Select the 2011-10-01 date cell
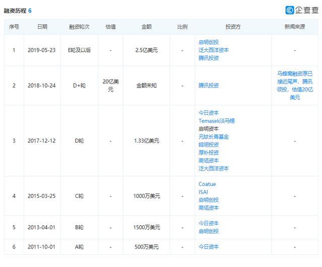The image size is (322, 267). click(x=42, y=247)
